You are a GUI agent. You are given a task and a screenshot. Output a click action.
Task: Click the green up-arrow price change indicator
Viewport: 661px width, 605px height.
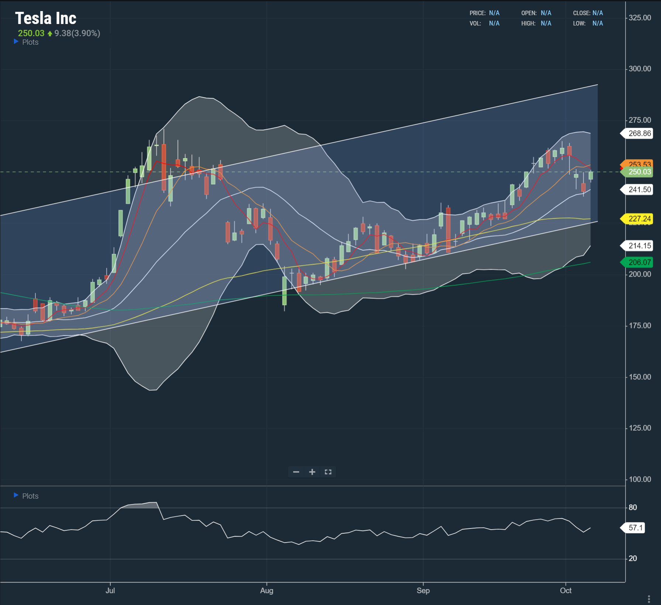tap(50, 34)
